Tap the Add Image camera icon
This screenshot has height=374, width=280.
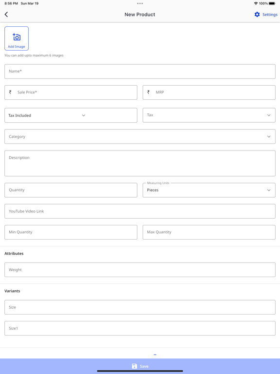17,37
